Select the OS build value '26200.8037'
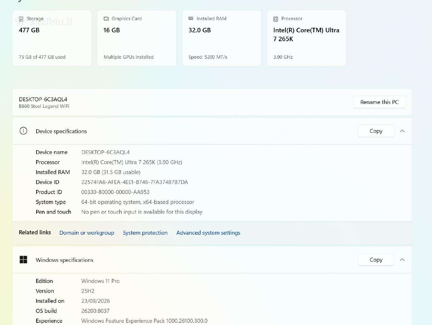432x325 pixels. 95,311
